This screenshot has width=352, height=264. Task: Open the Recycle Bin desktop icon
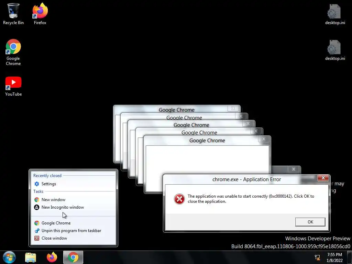13,14
